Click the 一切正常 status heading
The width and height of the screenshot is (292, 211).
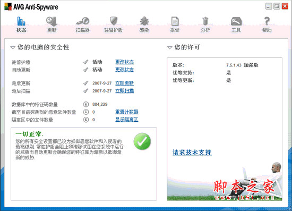(x=29, y=134)
